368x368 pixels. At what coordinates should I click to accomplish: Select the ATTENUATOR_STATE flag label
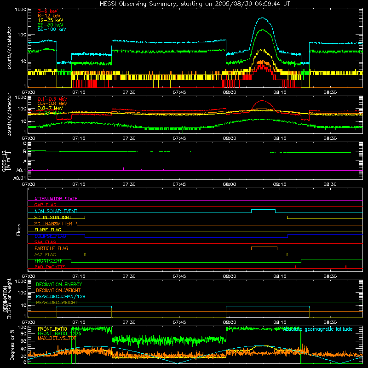click(56, 199)
